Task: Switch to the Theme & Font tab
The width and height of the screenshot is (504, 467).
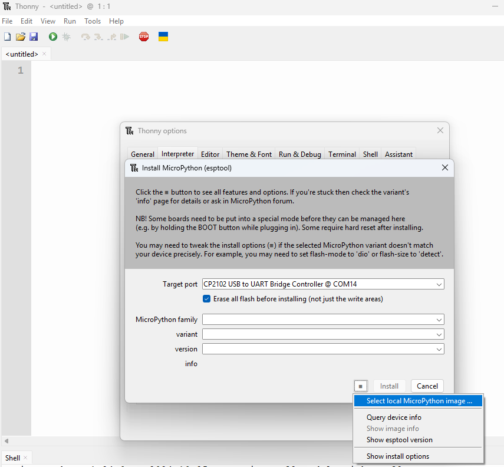Action: 249,154
